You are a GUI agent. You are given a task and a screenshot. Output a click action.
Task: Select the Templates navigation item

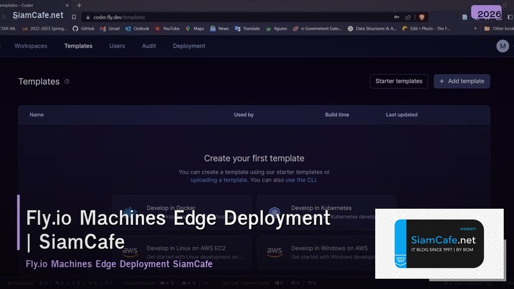pos(78,46)
